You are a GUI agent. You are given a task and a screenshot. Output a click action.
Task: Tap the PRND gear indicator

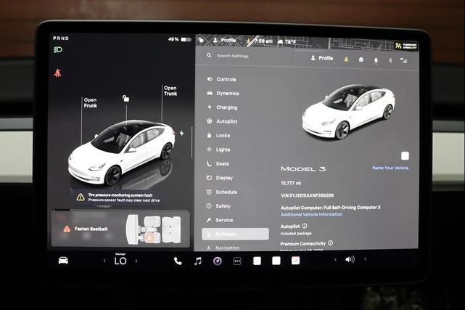[x=61, y=38]
